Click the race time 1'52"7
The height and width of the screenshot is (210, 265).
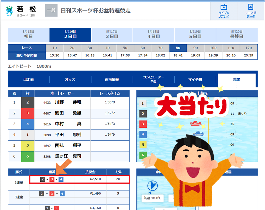pyautogui.click(x=110, y=113)
